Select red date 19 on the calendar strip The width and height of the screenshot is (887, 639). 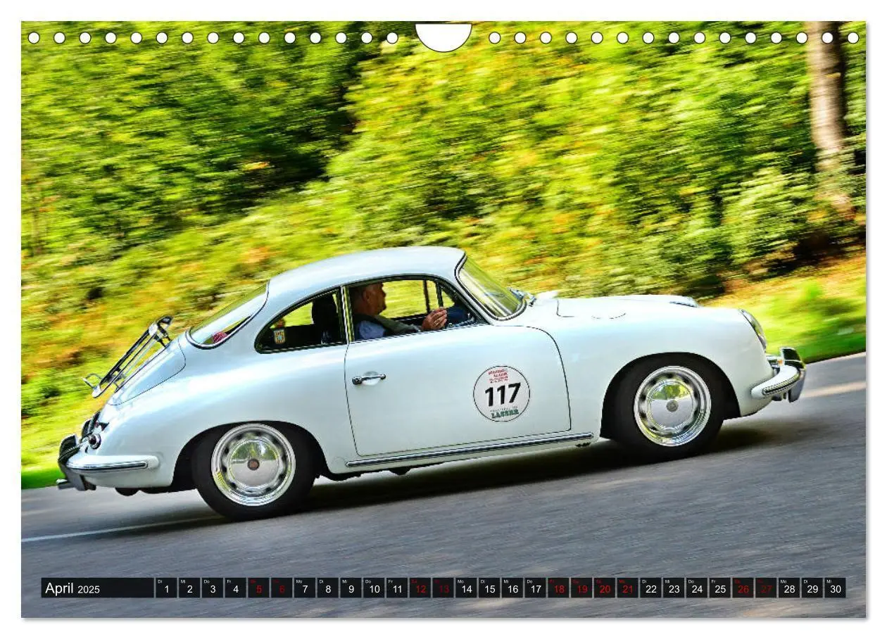click(581, 588)
